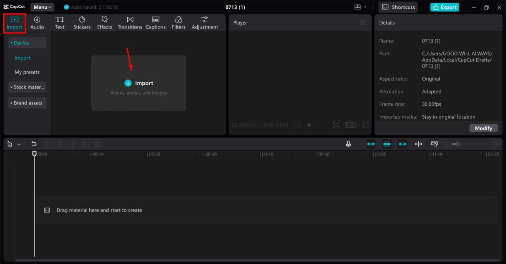This screenshot has width=506, height=264.
Task: Open the Adjustment tab
Action: pos(205,23)
